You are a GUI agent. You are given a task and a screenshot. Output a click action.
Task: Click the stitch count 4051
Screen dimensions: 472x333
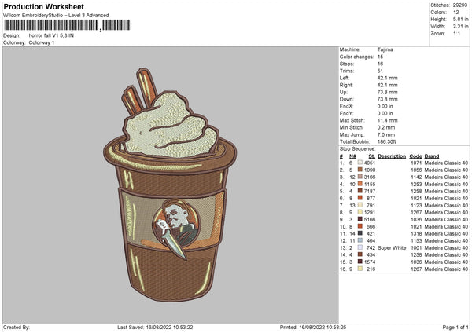(370, 163)
